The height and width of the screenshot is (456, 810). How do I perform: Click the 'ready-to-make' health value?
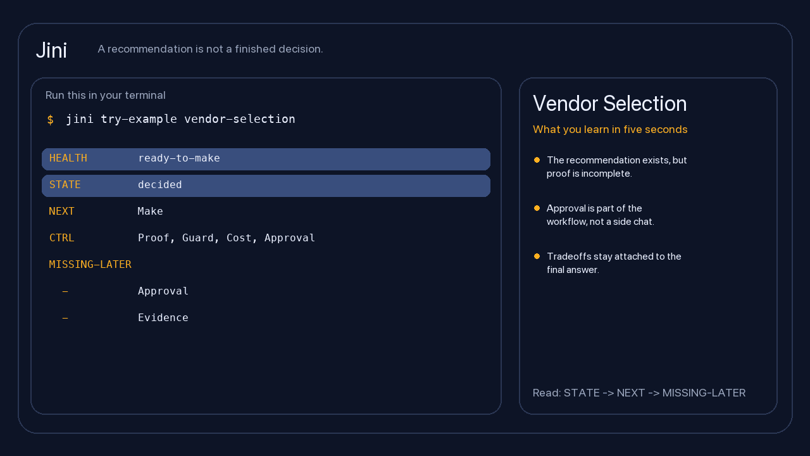179,158
